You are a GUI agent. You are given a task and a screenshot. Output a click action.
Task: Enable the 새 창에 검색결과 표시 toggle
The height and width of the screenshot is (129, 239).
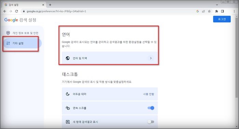click(151, 122)
